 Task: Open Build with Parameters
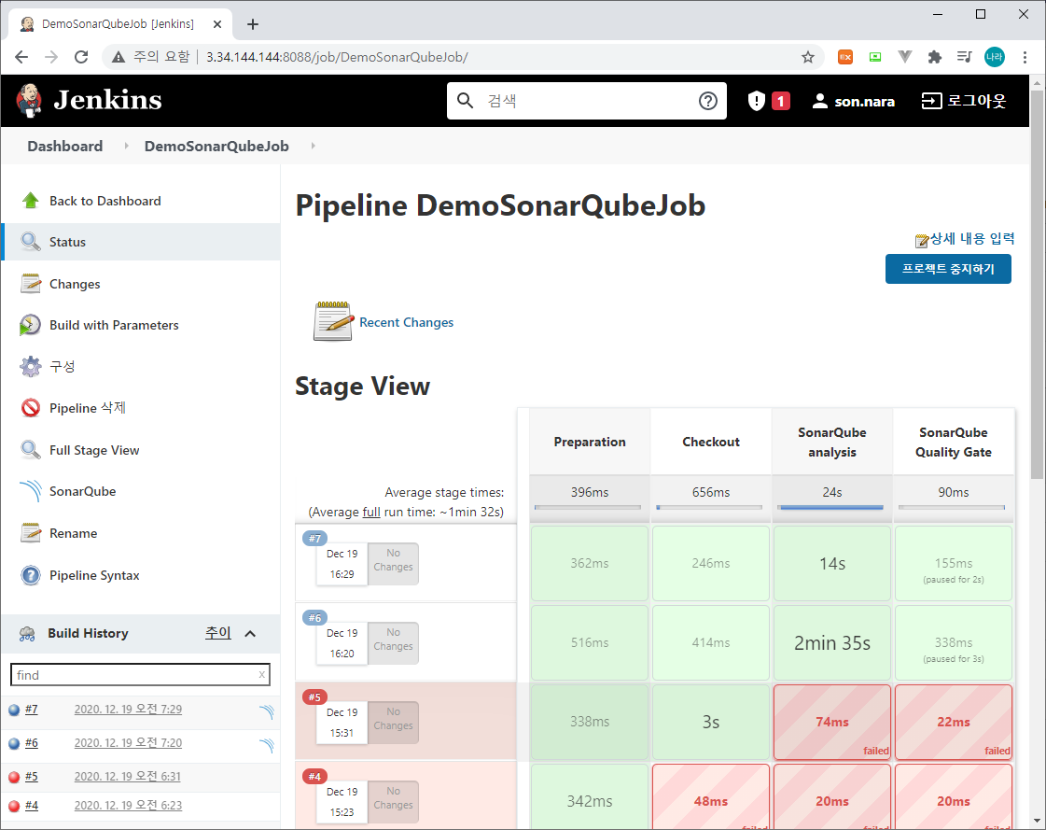[114, 325]
